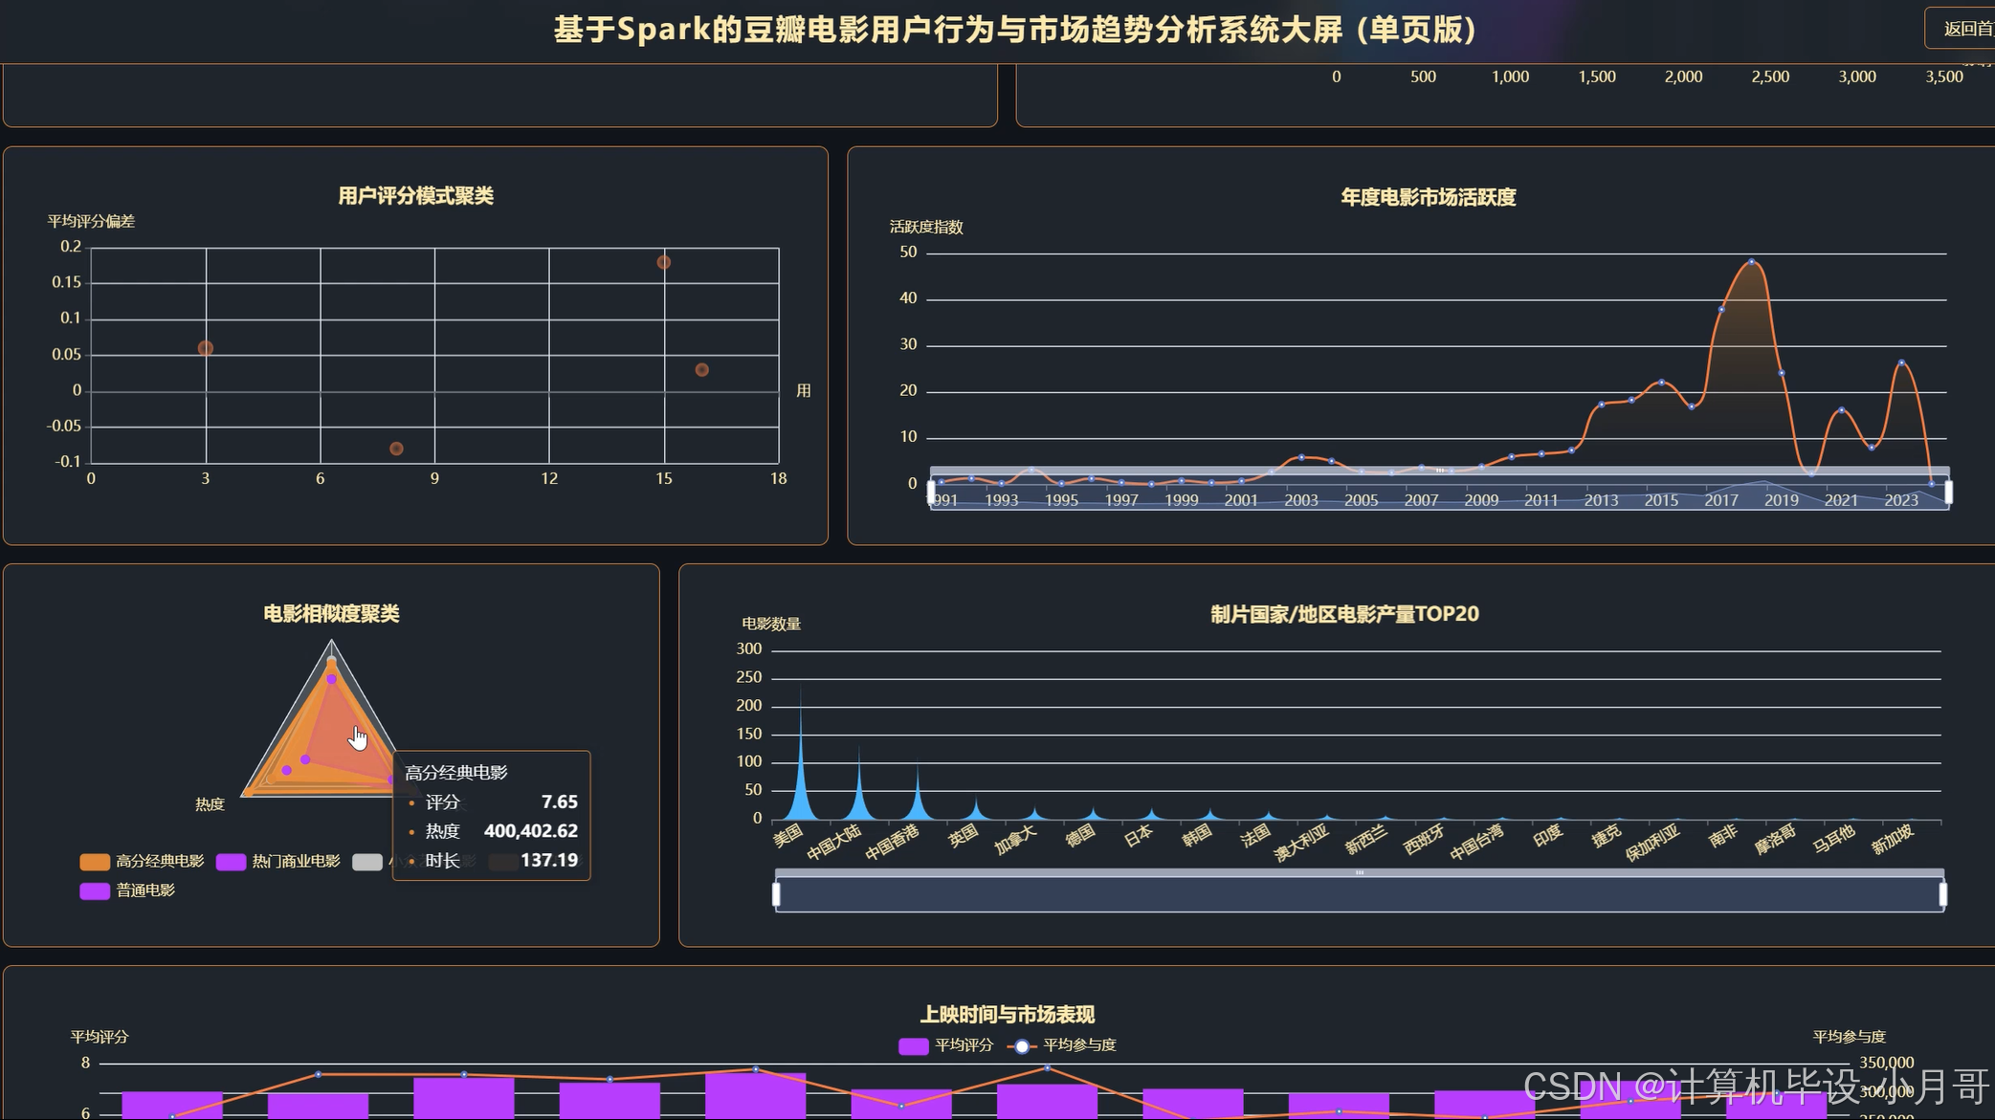
Task: Click the 2023 peak point on activity line
Action: click(1901, 362)
